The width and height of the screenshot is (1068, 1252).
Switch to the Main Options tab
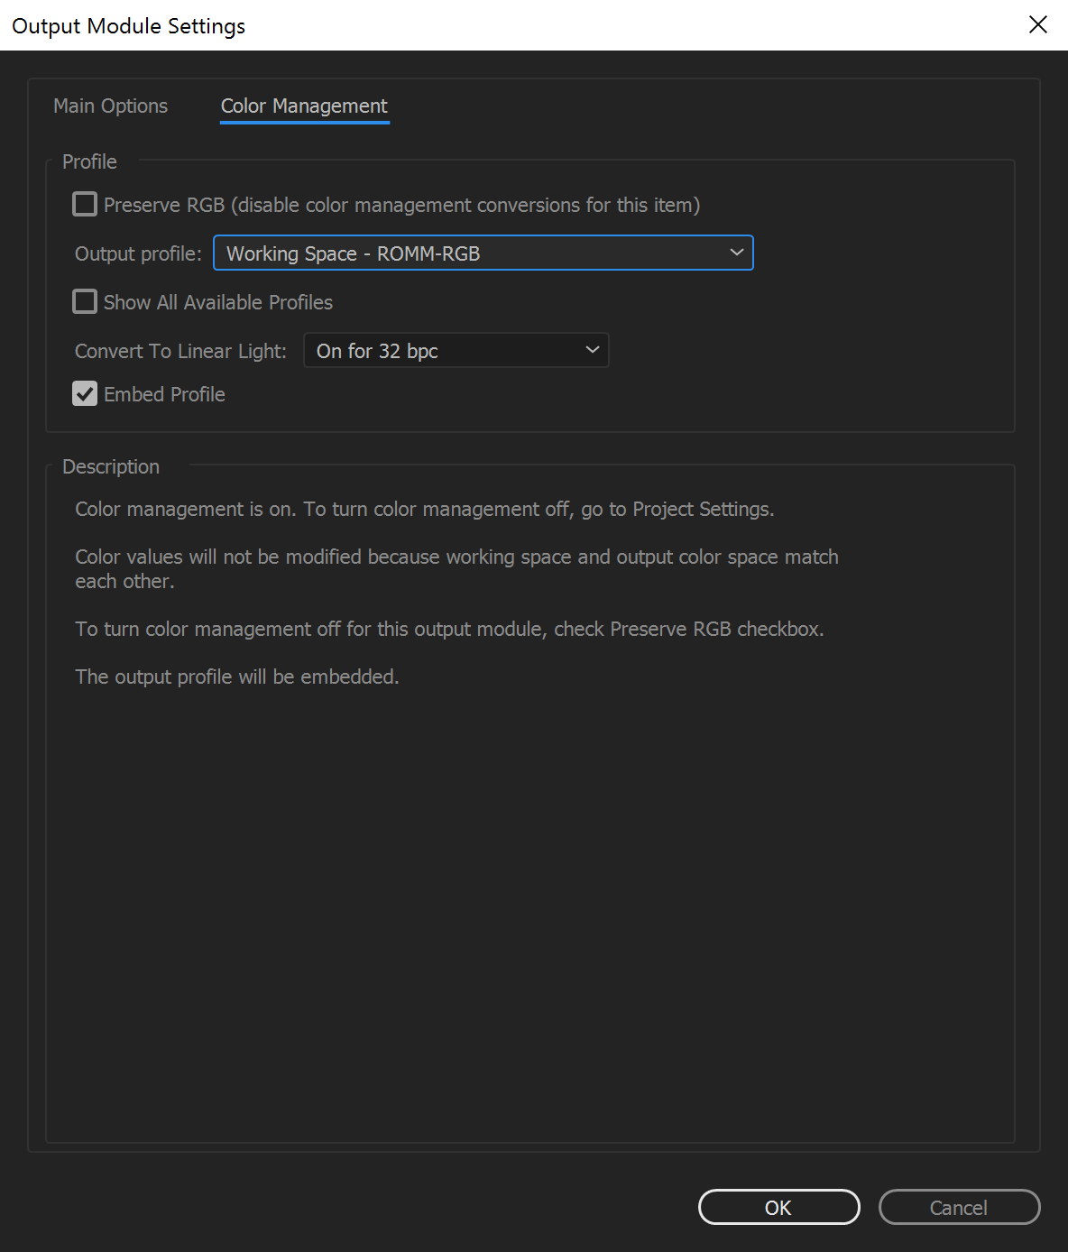109,106
